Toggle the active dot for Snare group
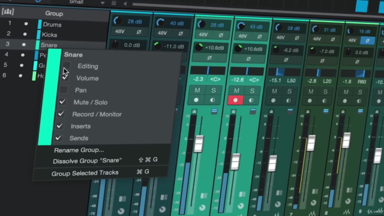The image size is (384, 216). pos(24,44)
